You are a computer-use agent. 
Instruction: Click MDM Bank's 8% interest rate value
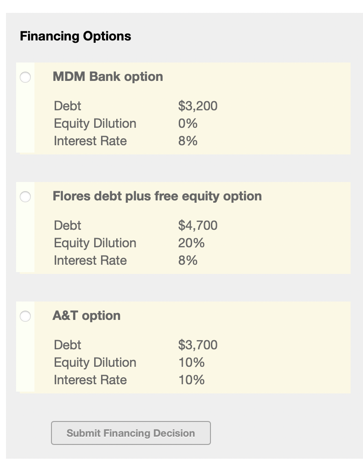[x=188, y=141]
